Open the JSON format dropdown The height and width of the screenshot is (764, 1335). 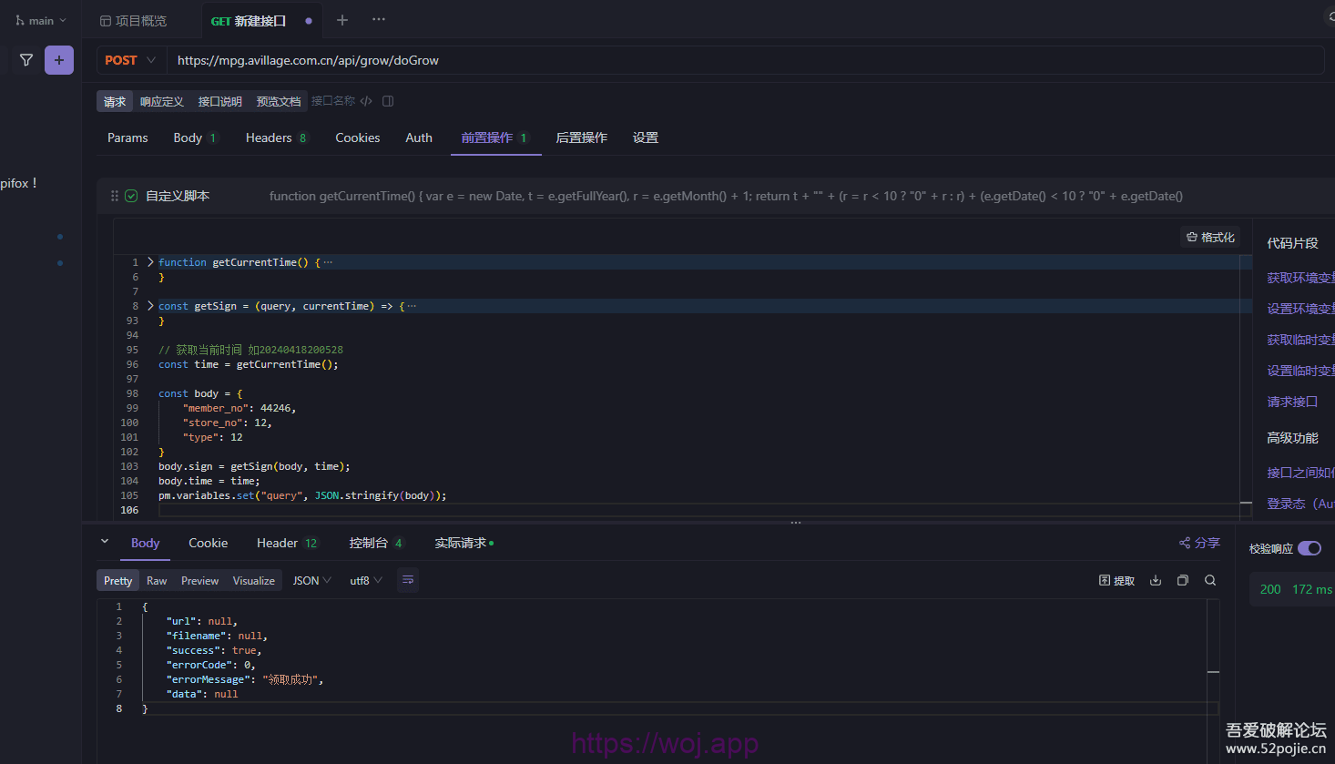(311, 581)
